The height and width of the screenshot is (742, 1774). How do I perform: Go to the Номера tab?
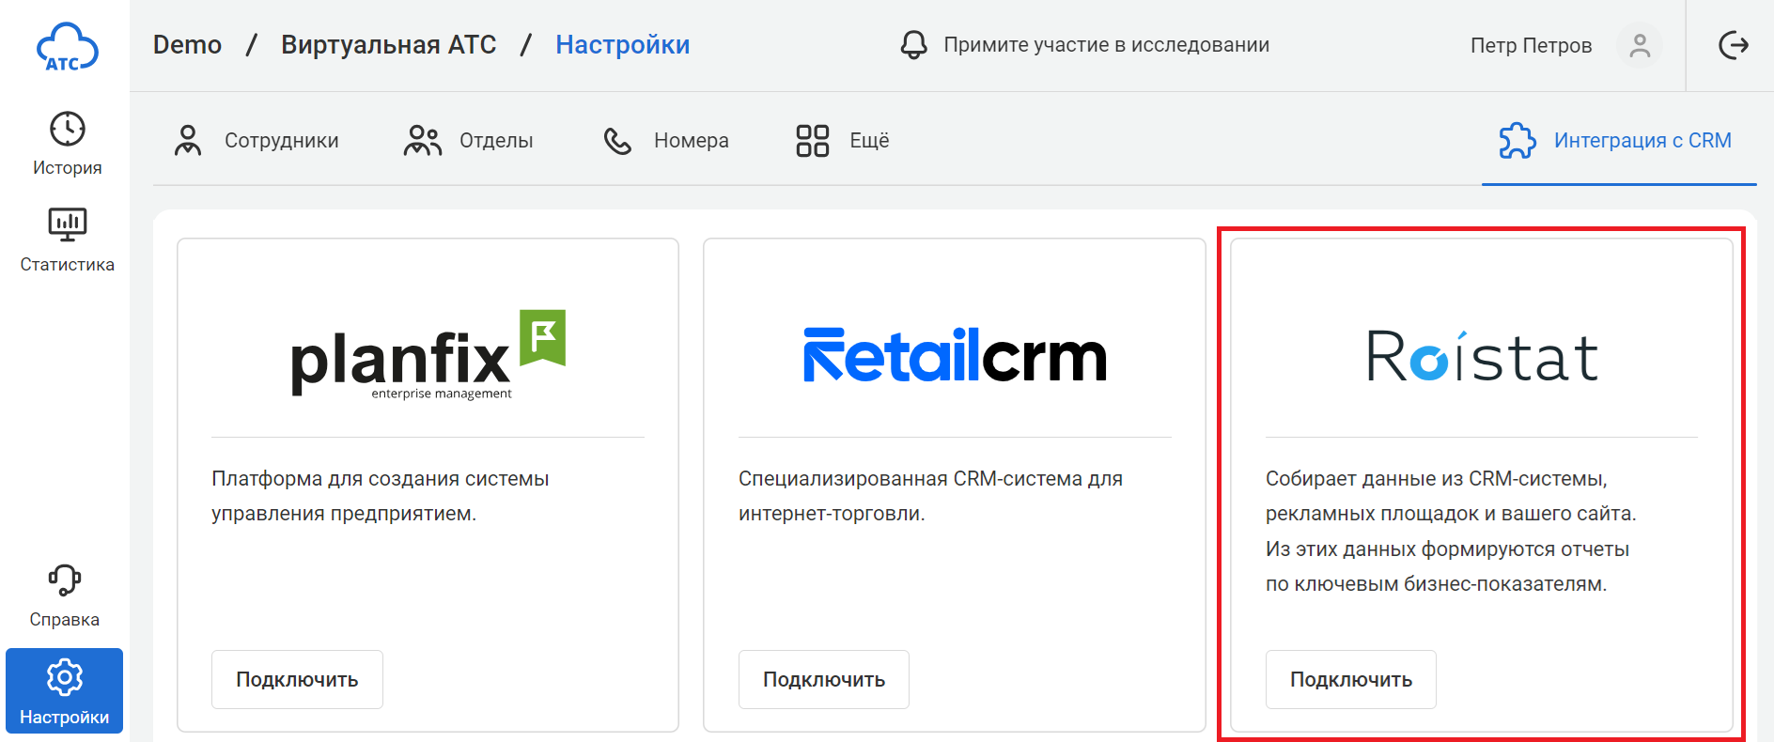(x=666, y=141)
